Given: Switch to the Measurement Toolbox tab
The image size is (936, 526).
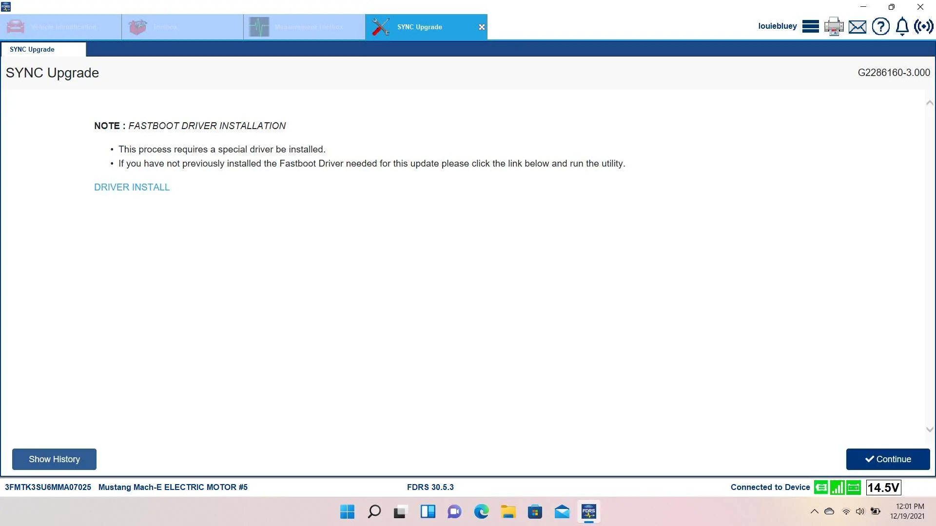Looking at the screenshot, I should pyautogui.click(x=305, y=27).
